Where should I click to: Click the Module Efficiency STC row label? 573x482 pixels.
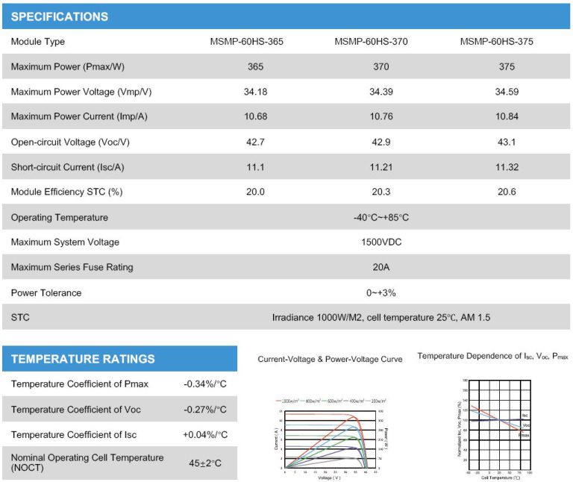pyautogui.click(x=66, y=193)
